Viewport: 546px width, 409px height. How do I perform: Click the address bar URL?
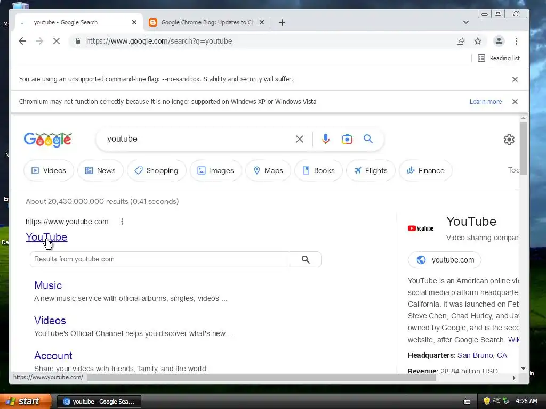coord(159,41)
